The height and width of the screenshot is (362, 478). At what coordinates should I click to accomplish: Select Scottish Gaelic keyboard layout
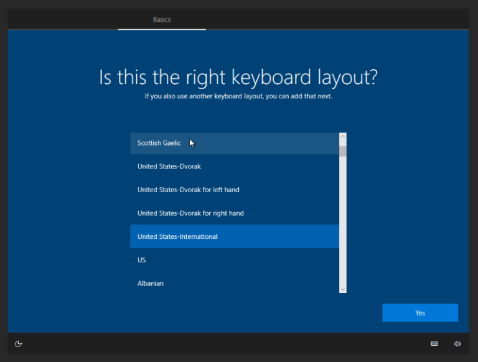coord(159,143)
